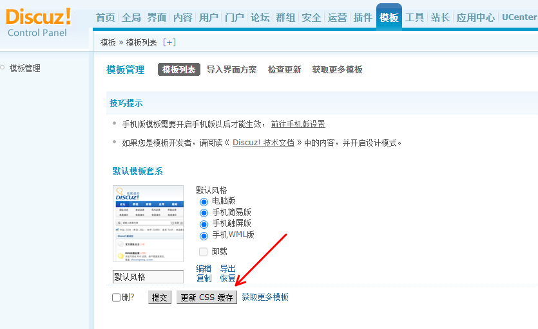
Task: Switch to the 导入界面方案 tab
Action: click(231, 69)
